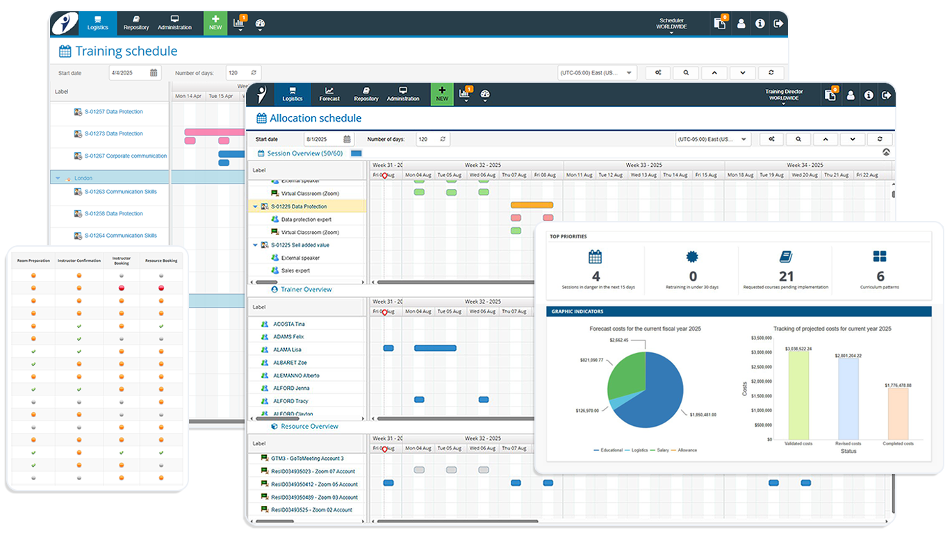The image size is (952, 542).
Task: Click refresh button in Allocation schedule toolbar
Action: [880, 140]
